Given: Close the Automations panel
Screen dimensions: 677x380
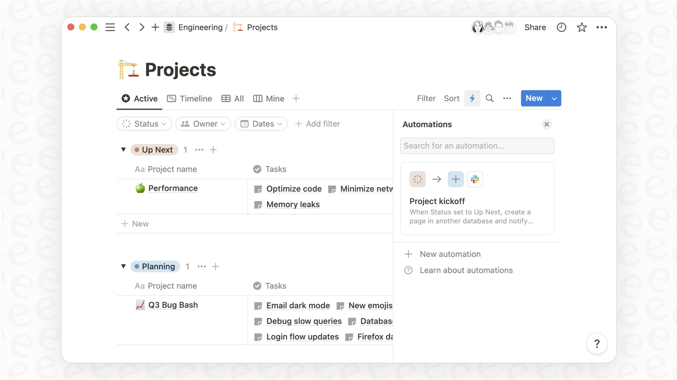Looking at the screenshot, I should (546, 124).
